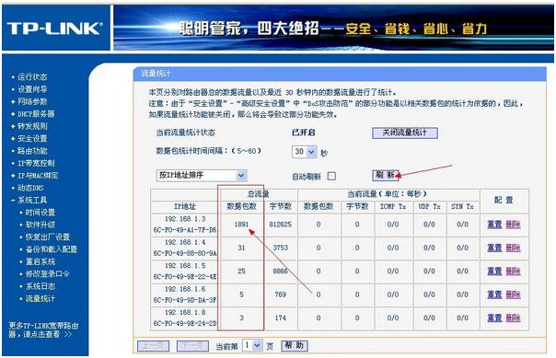Expand 安全设置 menu

(x=32, y=138)
